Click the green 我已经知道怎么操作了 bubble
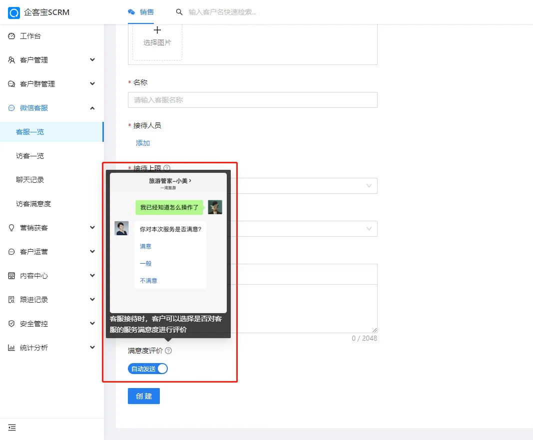Viewport: 533px width, 440px height. point(169,207)
